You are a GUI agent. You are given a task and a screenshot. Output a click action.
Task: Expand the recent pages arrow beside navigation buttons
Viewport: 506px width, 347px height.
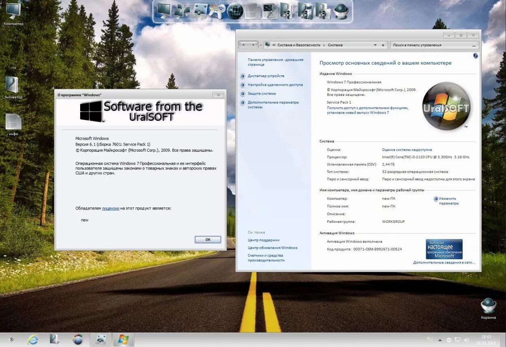[261, 45]
